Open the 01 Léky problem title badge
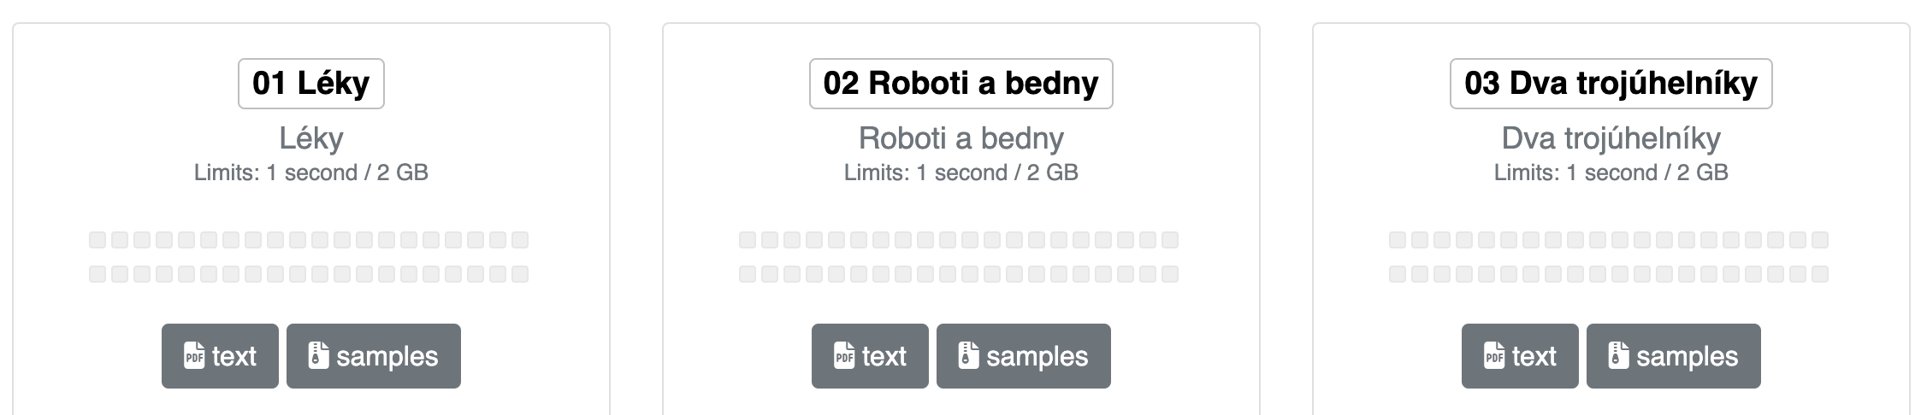This screenshot has width=1921, height=415. pos(311,84)
